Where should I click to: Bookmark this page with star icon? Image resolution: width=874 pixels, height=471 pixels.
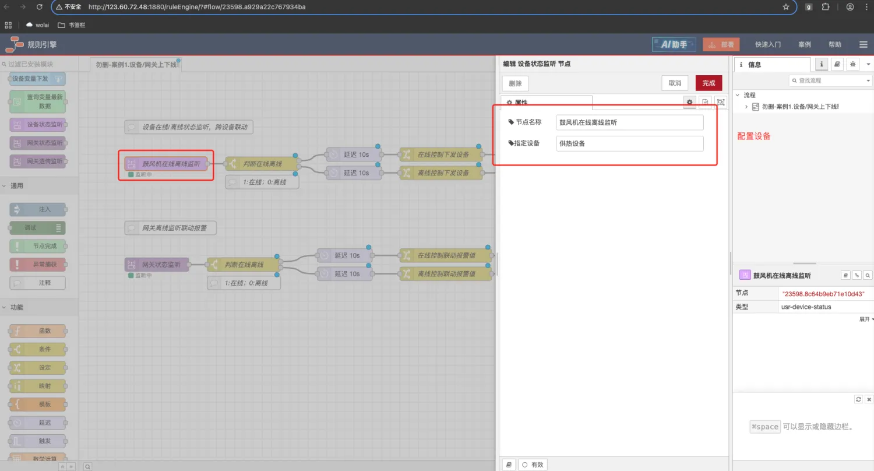tap(786, 7)
